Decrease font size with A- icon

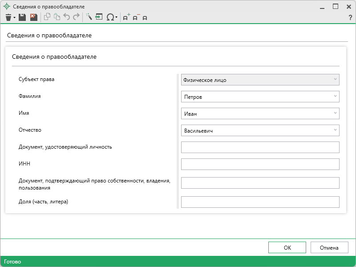136,17
